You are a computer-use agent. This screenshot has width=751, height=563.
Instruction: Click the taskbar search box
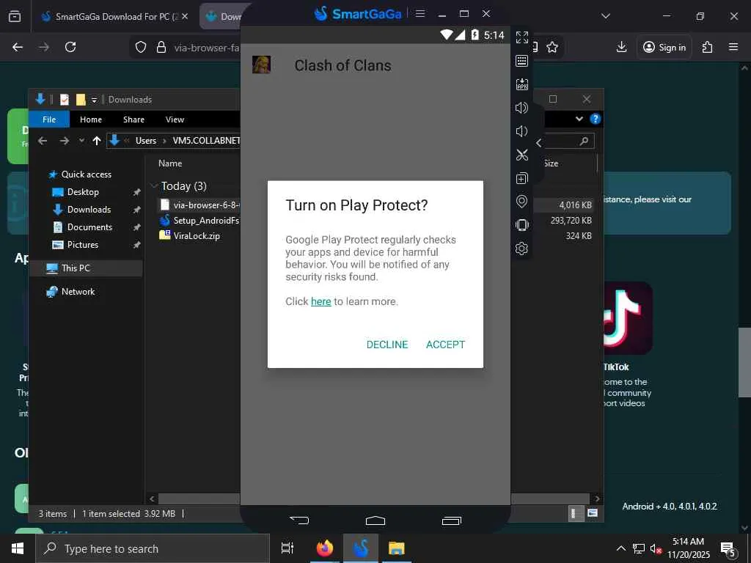tap(153, 548)
